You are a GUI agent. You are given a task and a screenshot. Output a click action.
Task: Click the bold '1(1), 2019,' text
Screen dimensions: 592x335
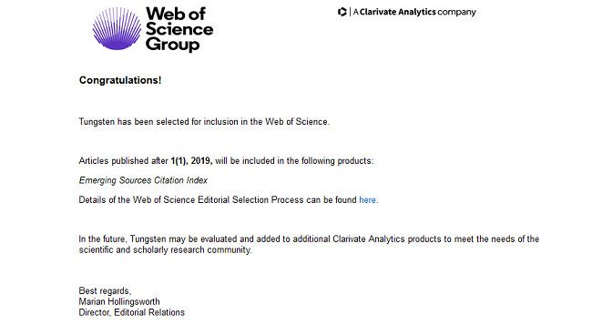tap(191, 161)
